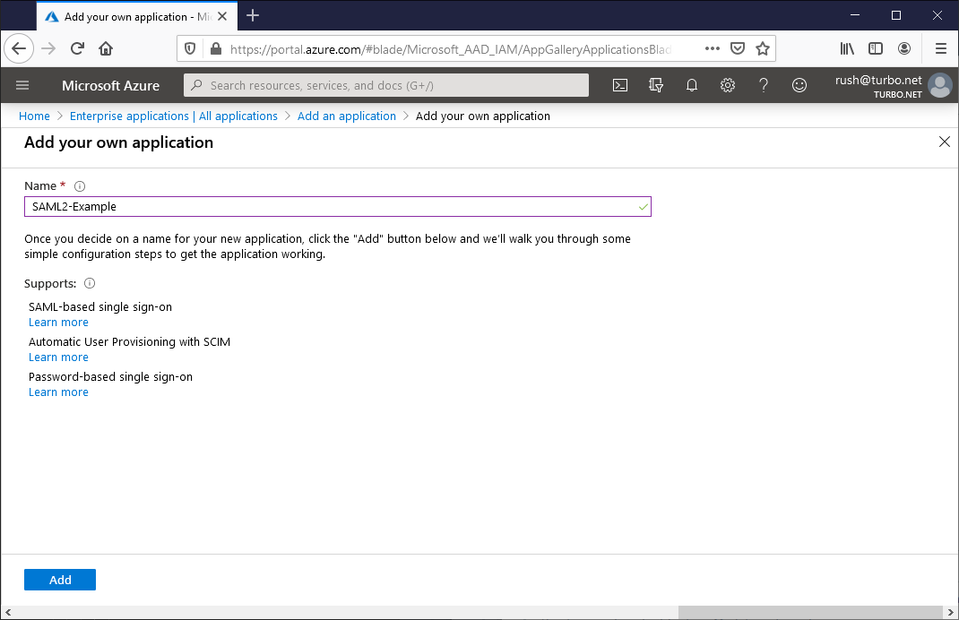Open the Azure portal hamburger menu
Image resolution: width=959 pixels, height=620 pixels.
[22, 85]
